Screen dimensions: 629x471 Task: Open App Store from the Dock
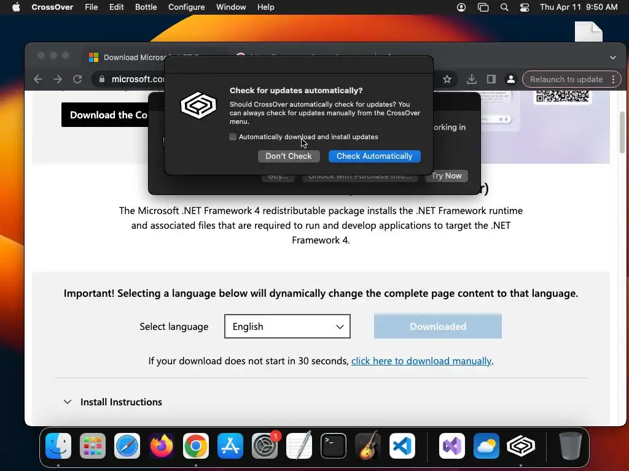click(230, 446)
